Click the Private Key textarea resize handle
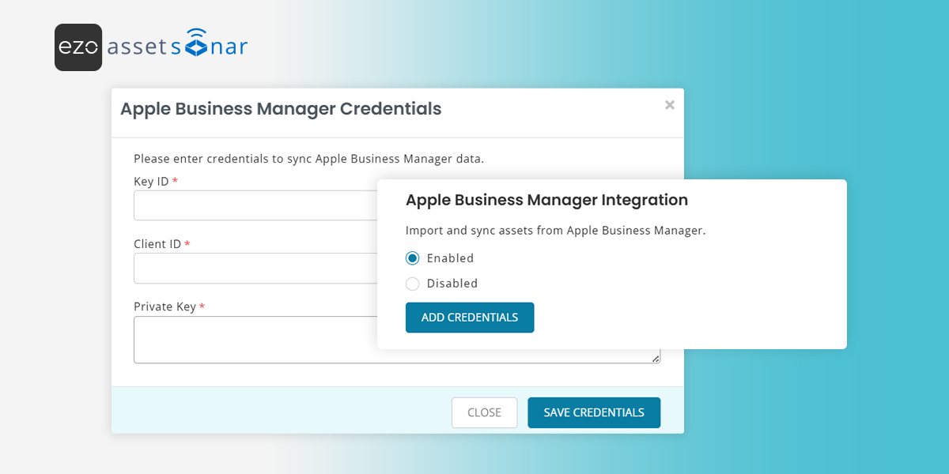 656,359
